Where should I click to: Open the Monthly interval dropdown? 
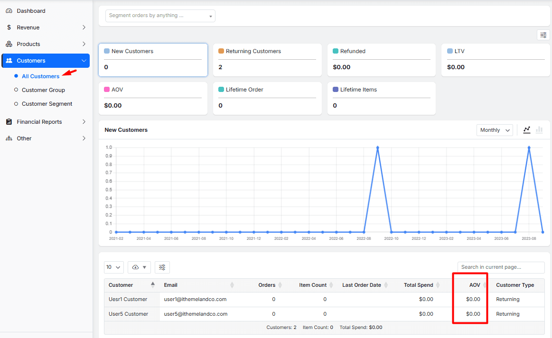(495, 129)
